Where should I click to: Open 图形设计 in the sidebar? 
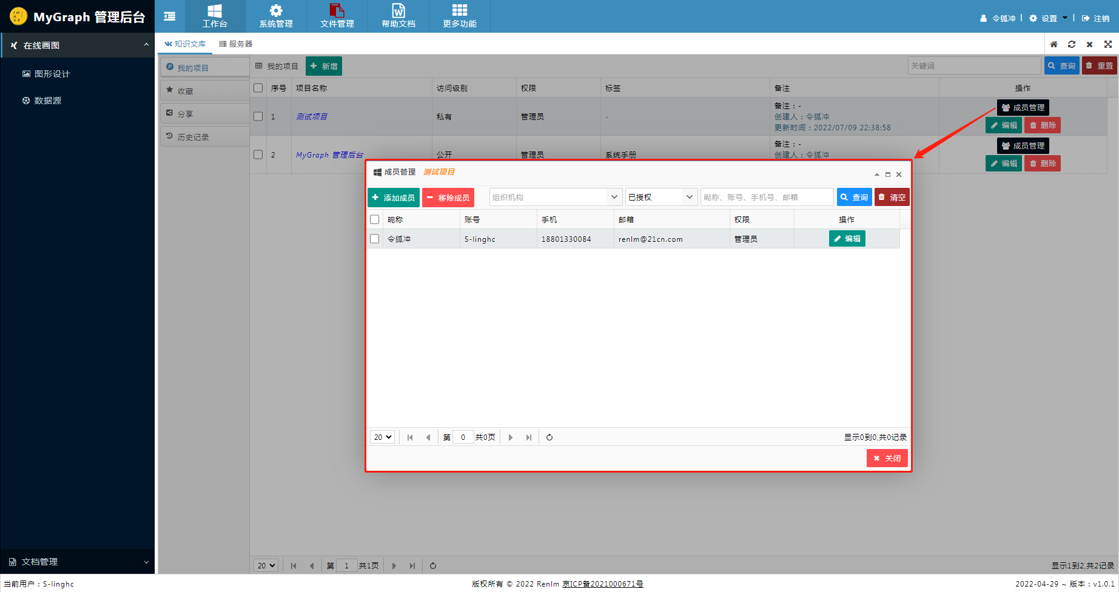click(x=47, y=74)
